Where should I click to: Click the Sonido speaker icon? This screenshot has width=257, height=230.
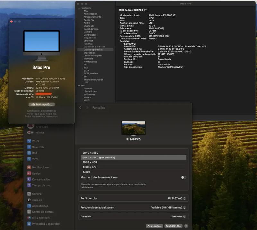click(x=29, y=173)
